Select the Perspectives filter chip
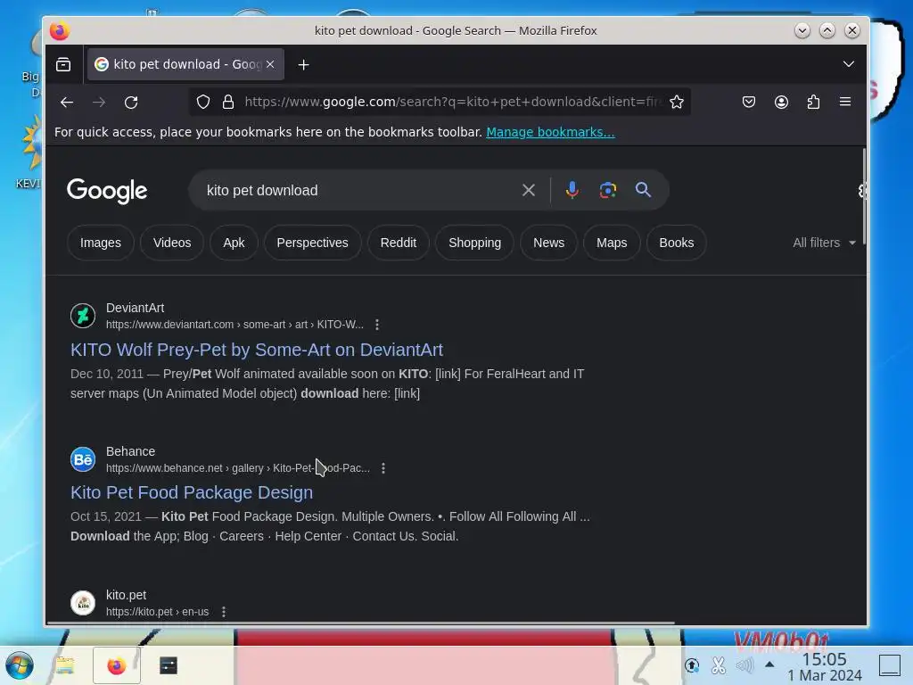 pyautogui.click(x=312, y=243)
